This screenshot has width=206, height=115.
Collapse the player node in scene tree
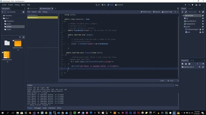pos(183,27)
